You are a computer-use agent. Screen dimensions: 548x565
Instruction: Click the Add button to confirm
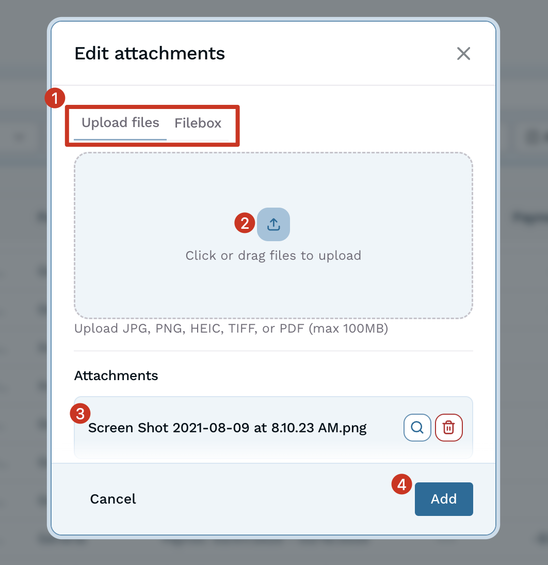444,499
